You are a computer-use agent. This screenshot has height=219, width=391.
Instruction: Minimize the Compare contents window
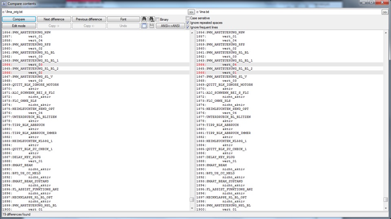[x=364, y=2]
